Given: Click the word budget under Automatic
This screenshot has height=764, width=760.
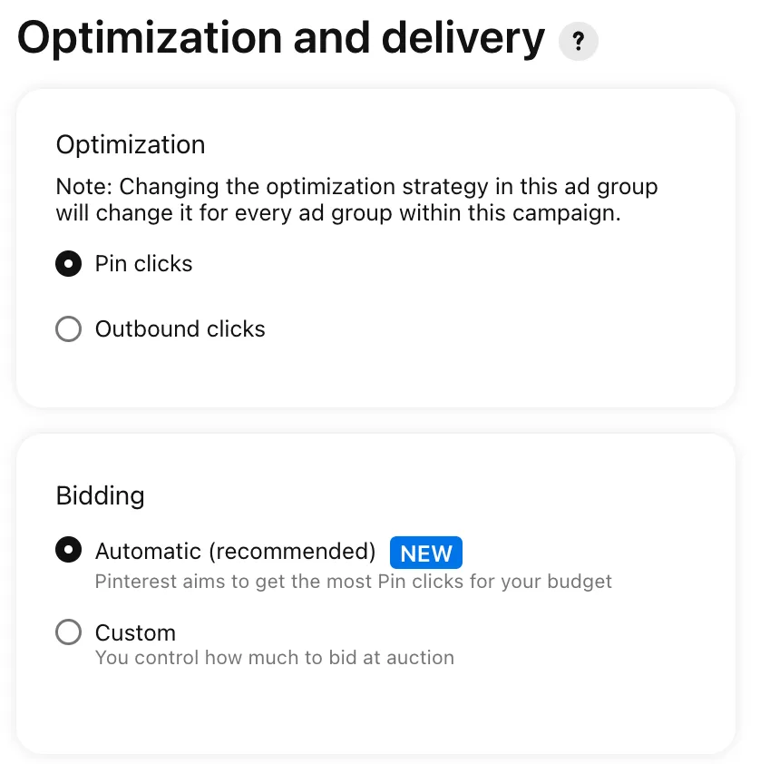Looking at the screenshot, I should point(580,582).
